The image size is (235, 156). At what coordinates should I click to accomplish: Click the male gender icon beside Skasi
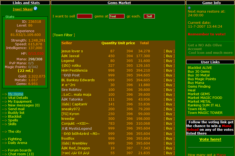tap(35, 9)
